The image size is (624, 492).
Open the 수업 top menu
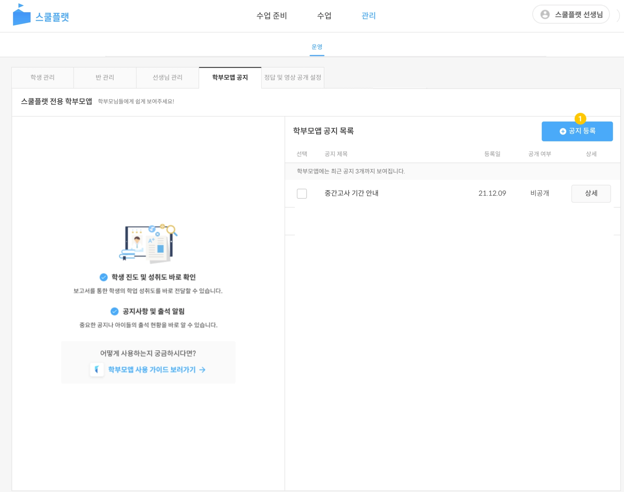click(x=324, y=16)
